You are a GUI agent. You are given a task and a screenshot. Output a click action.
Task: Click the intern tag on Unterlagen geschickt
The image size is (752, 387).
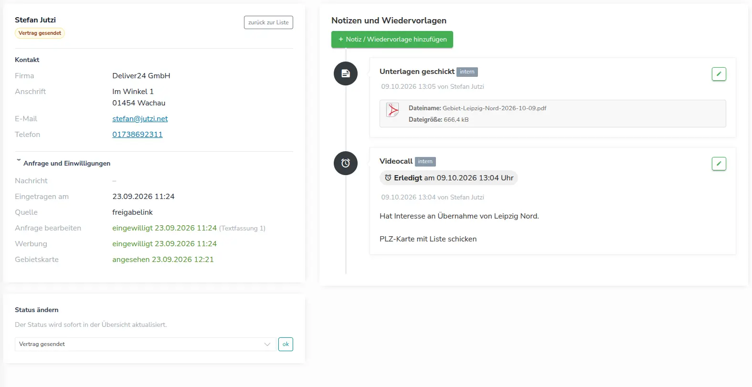[x=467, y=72]
